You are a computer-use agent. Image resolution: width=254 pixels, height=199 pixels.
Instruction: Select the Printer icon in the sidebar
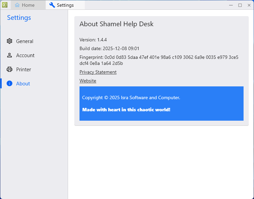[9, 70]
